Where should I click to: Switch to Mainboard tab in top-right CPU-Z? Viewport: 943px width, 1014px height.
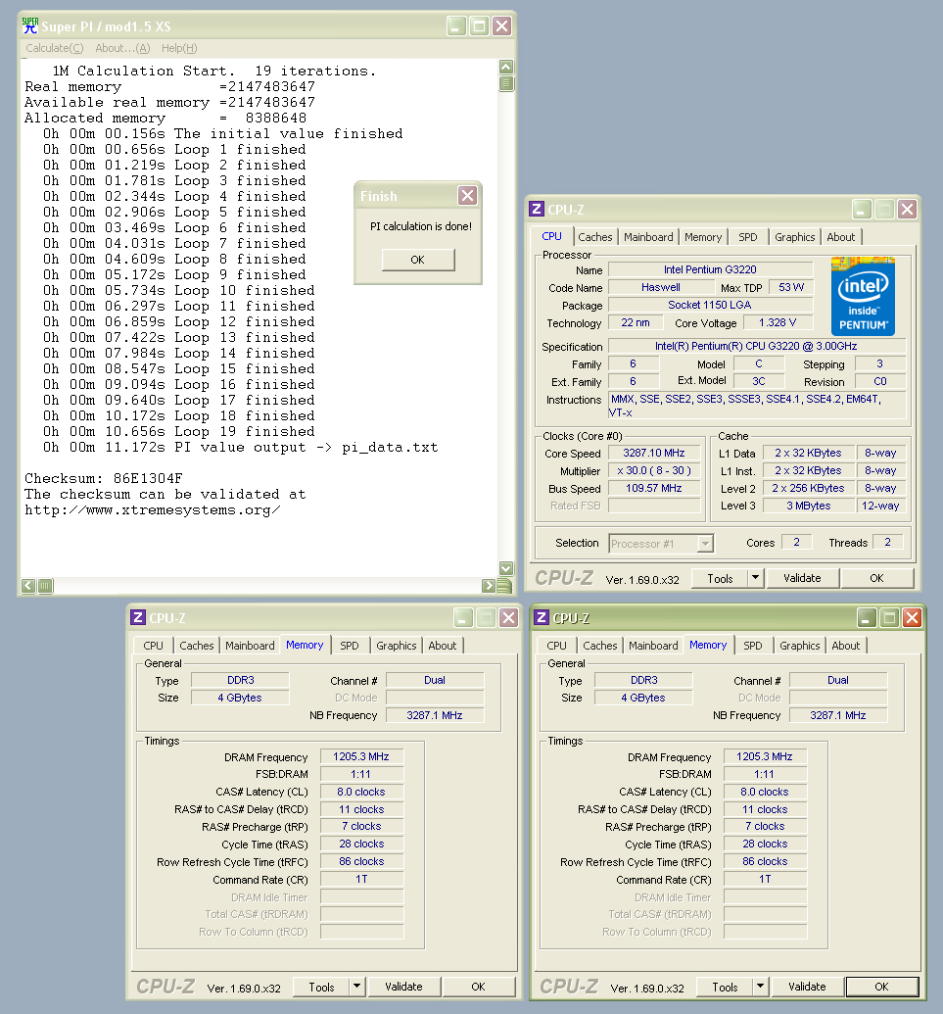[648, 237]
